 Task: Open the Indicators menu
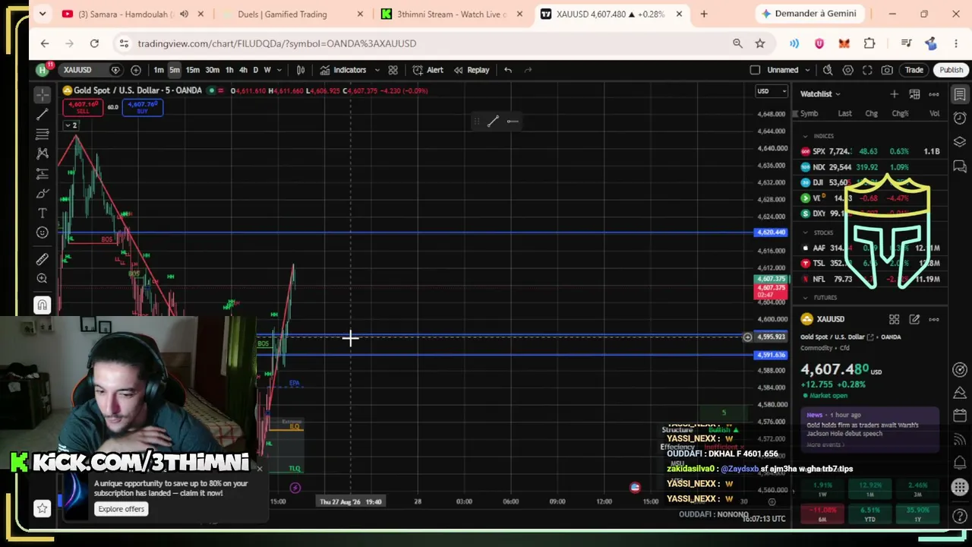[343, 70]
